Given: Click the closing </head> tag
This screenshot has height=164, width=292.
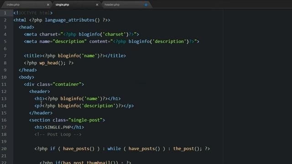Looking at the screenshot, I should coord(28,70).
